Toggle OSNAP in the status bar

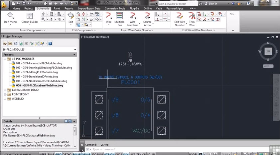click(86, 154)
